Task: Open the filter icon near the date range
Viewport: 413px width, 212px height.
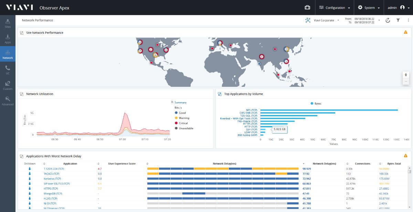Action: click(398, 20)
